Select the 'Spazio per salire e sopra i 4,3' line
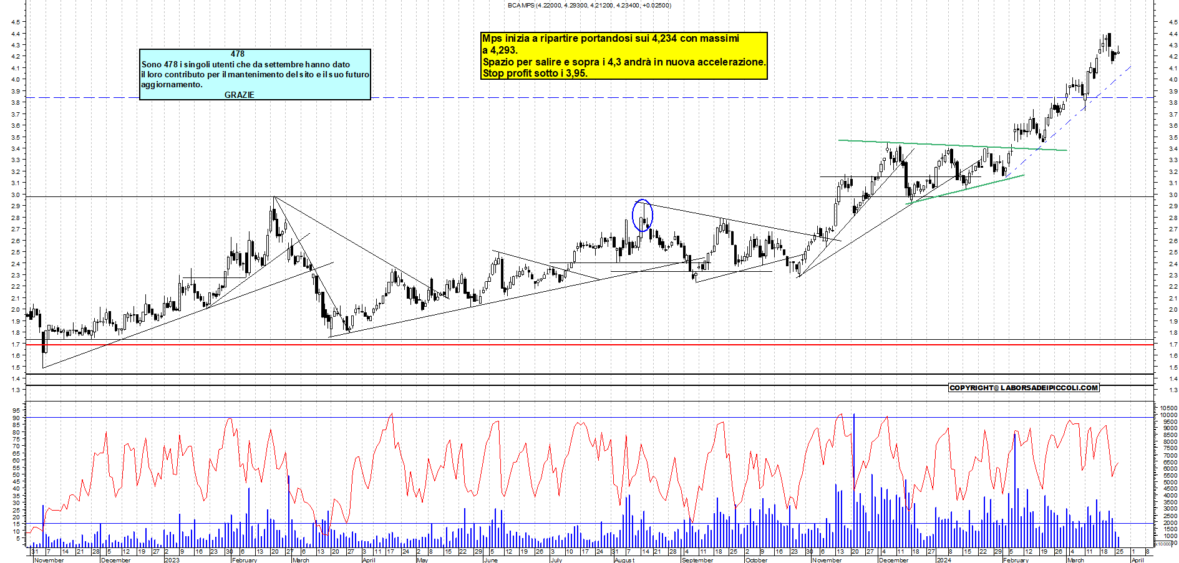The height and width of the screenshot is (563, 1179). pos(624,62)
